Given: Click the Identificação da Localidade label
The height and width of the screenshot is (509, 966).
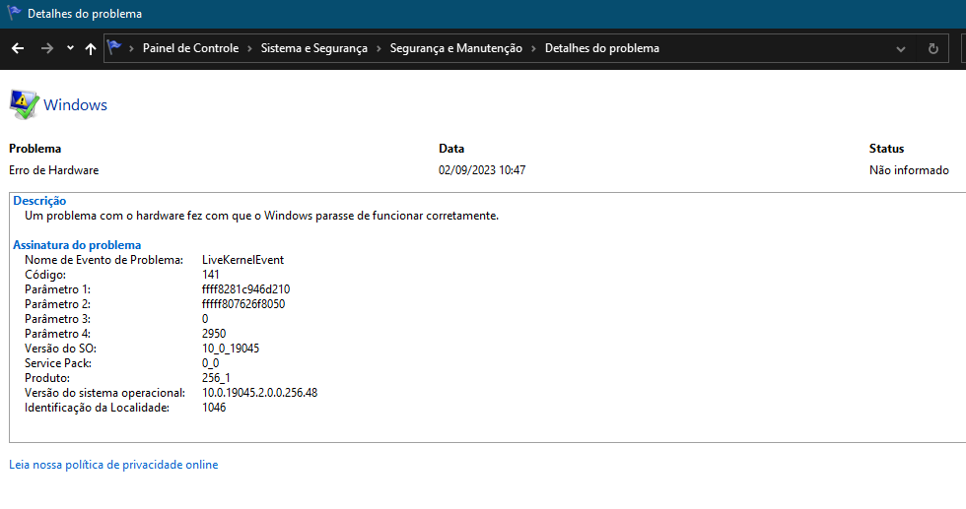Looking at the screenshot, I should (x=97, y=408).
